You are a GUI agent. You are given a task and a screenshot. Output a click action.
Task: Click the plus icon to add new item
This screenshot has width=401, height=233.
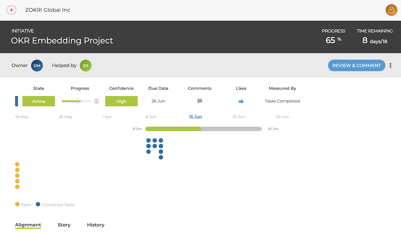pyautogui.click(x=11, y=10)
